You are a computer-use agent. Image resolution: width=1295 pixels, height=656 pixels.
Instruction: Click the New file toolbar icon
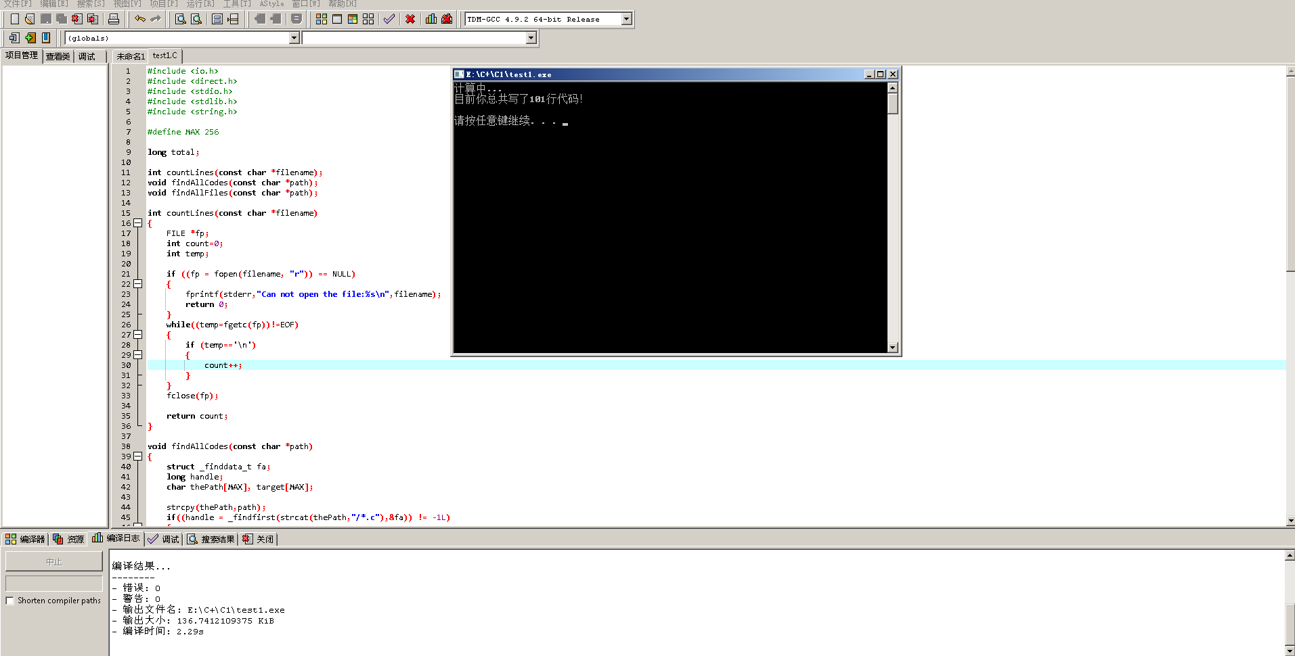[x=14, y=19]
